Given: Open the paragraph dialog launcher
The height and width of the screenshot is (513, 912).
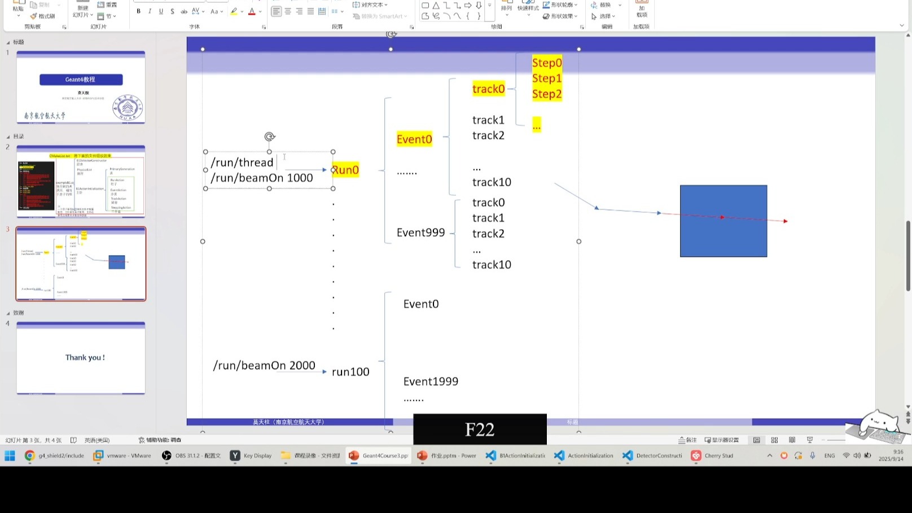Looking at the screenshot, I should [x=412, y=27].
